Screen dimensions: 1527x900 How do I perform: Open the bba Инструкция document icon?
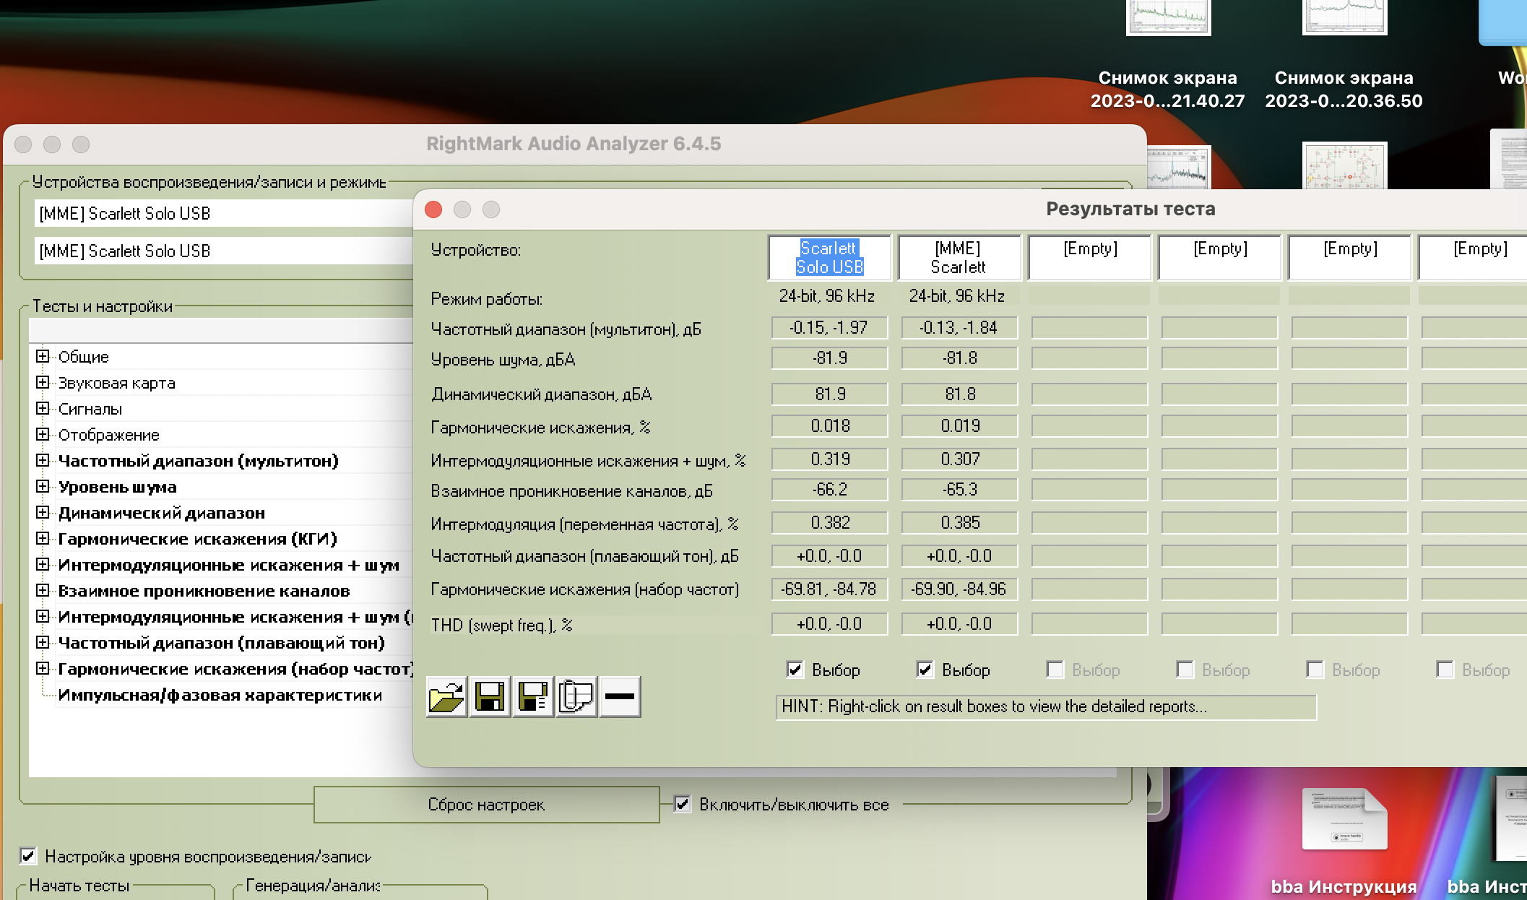(x=1344, y=820)
